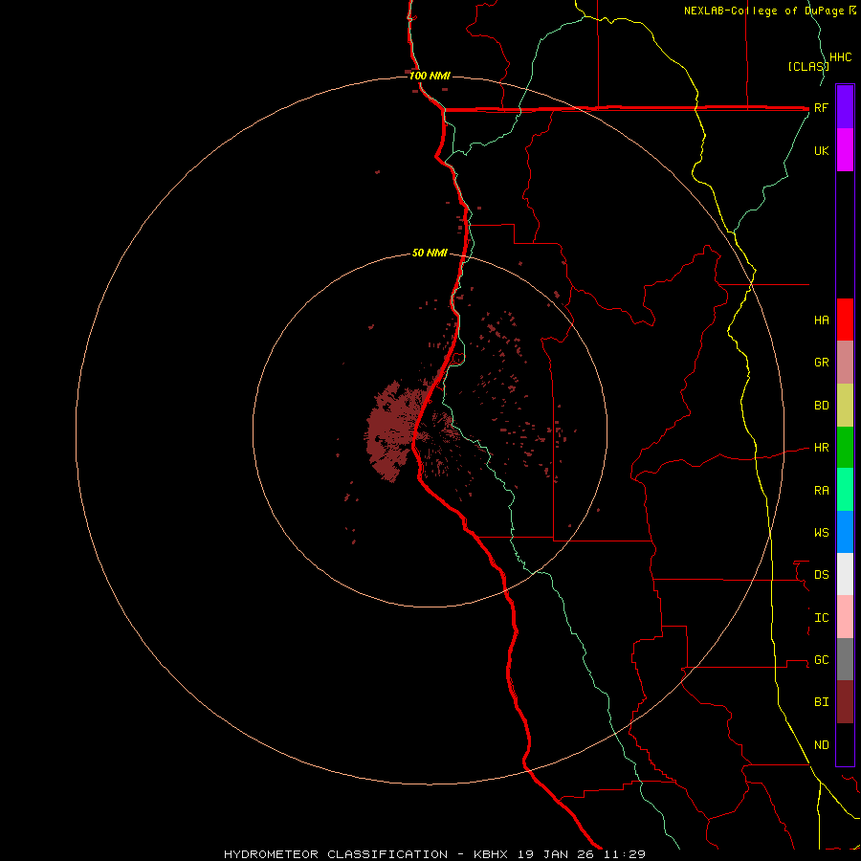Click the GR legend label
Screen dimensions: 861x861
(x=821, y=363)
